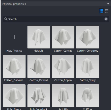Select the _default_ physics thumbnail
Screen dimensions: 111x110
(x=39, y=37)
